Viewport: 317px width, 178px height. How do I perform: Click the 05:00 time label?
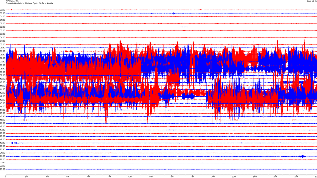pos(2,44)
